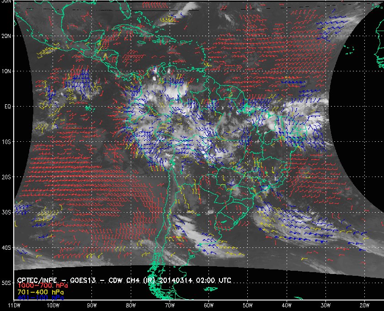Click the "20S" latitude label

coord(6,177)
